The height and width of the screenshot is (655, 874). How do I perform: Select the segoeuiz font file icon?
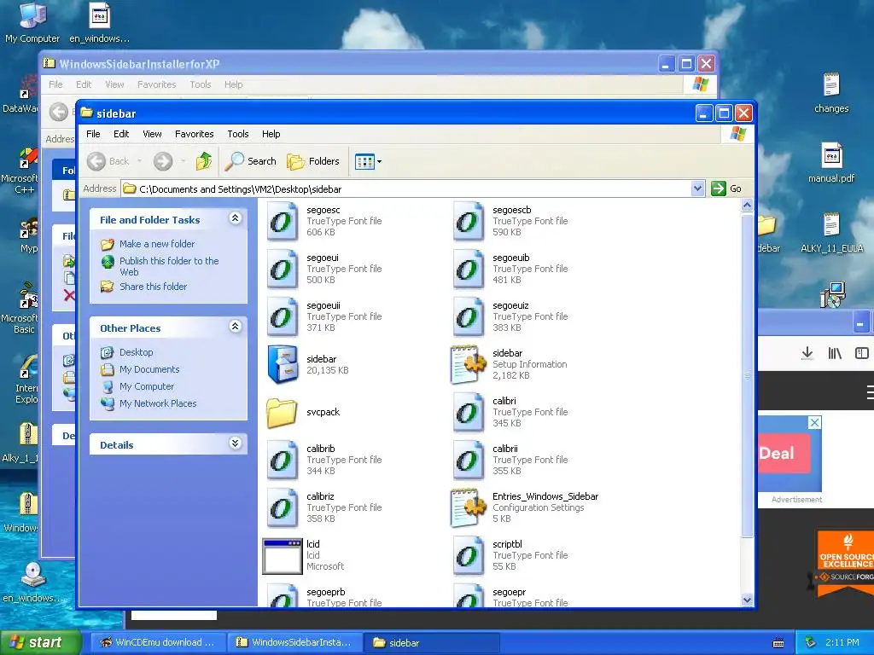(x=469, y=317)
